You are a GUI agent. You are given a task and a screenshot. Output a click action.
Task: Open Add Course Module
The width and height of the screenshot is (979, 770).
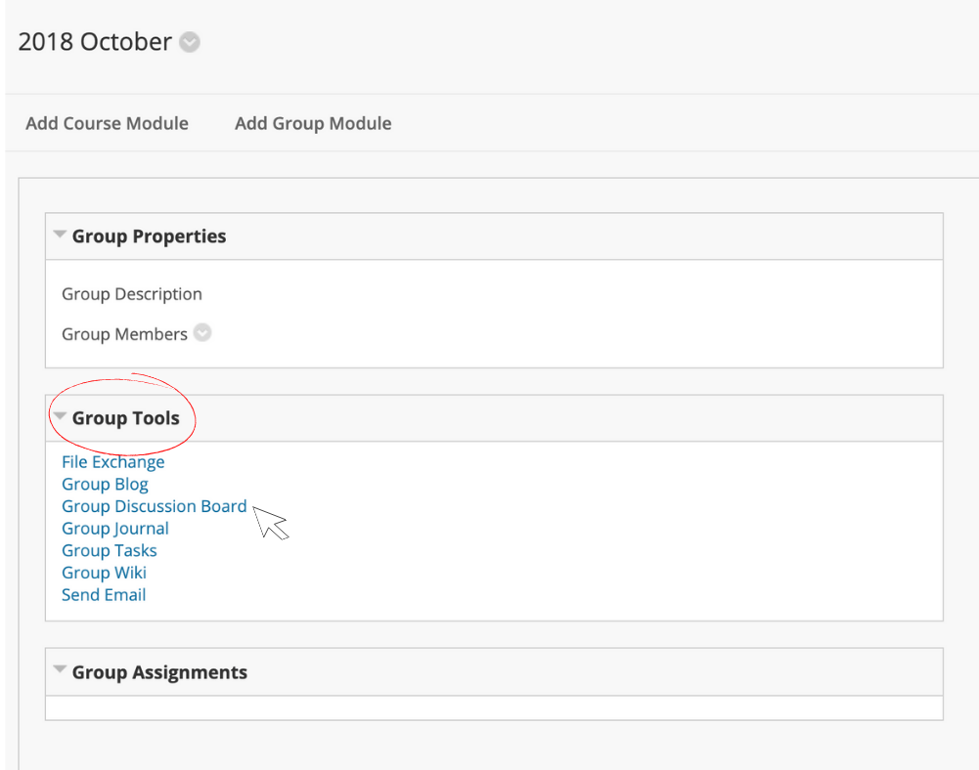[x=107, y=123]
